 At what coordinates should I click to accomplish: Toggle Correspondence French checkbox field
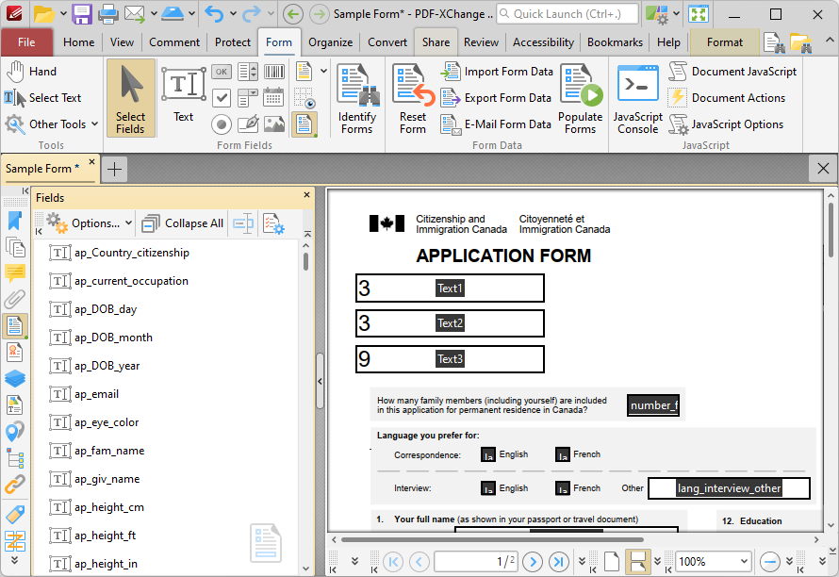pyautogui.click(x=563, y=454)
